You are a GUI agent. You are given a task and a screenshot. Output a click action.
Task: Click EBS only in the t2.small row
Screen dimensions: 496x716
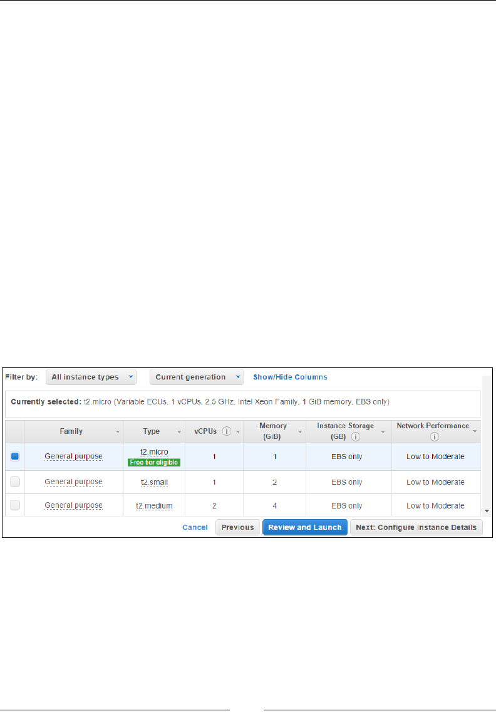(x=347, y=482)
